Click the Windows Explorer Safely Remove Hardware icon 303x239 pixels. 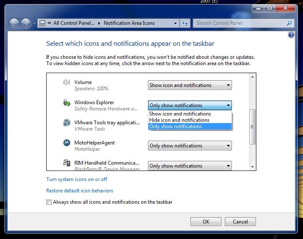66,103
